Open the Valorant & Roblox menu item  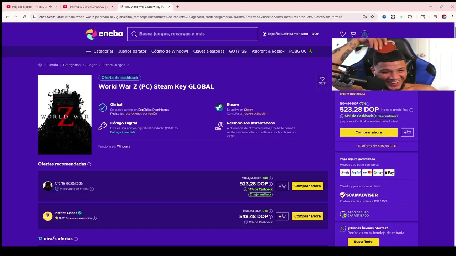[x=268, y=51]
